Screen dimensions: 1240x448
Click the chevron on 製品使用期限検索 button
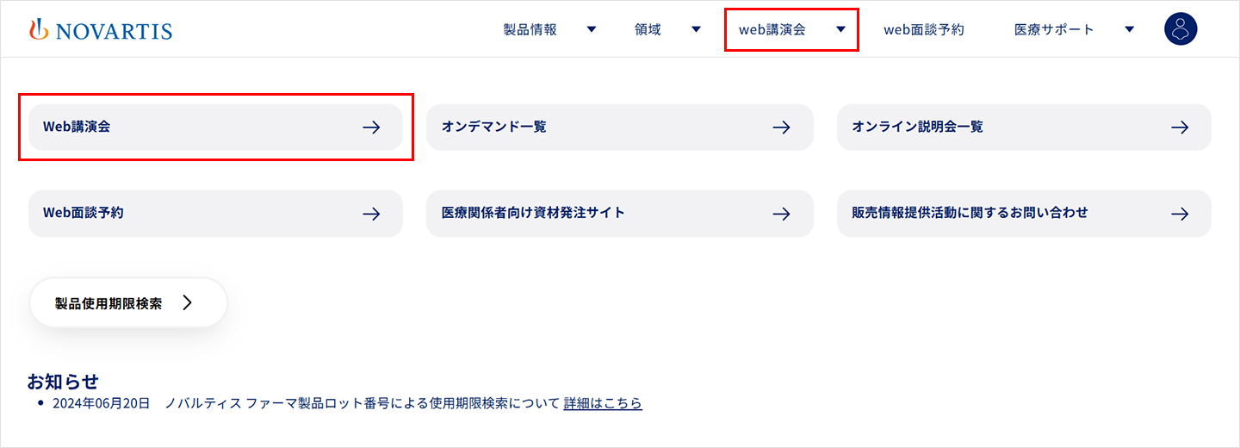[x=188, y=303]
